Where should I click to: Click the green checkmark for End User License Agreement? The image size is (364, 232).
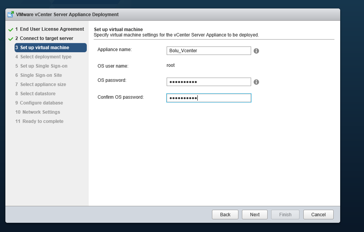11,30
